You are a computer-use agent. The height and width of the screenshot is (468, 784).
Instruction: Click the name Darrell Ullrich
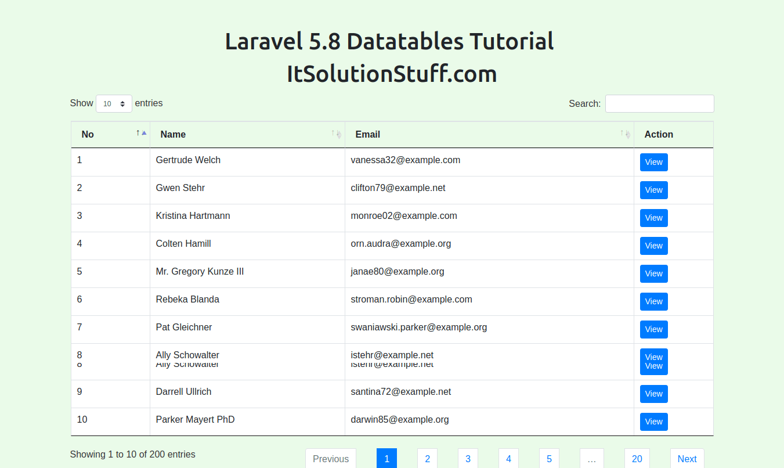click(183, 391)
